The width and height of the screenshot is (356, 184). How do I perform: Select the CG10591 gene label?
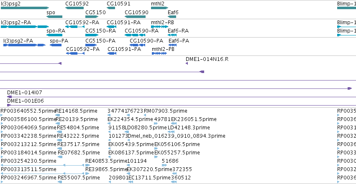click(118, 4)
